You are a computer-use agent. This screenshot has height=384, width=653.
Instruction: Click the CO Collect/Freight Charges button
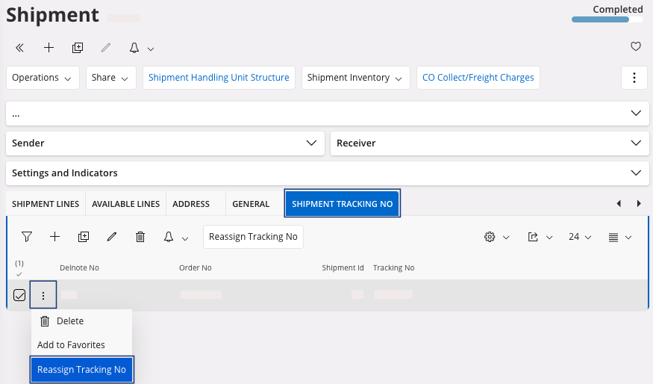(x=478, y=78)
